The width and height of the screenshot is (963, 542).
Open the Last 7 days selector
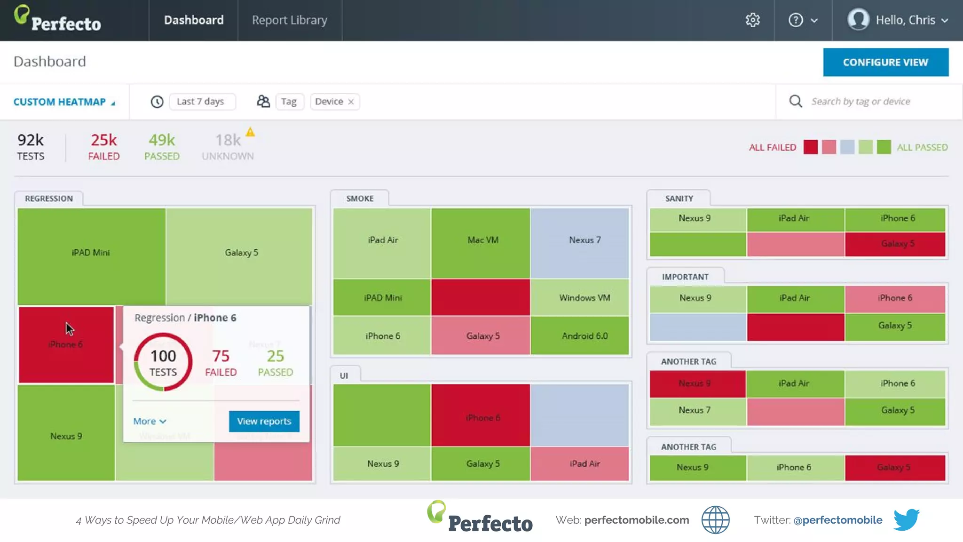201,102
